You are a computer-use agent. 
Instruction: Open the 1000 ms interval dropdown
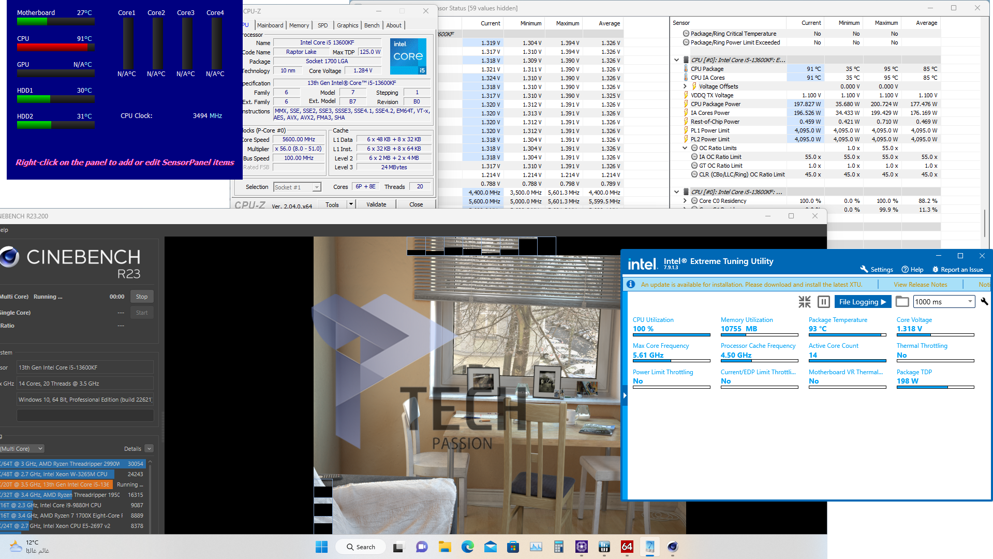[970, 302]
